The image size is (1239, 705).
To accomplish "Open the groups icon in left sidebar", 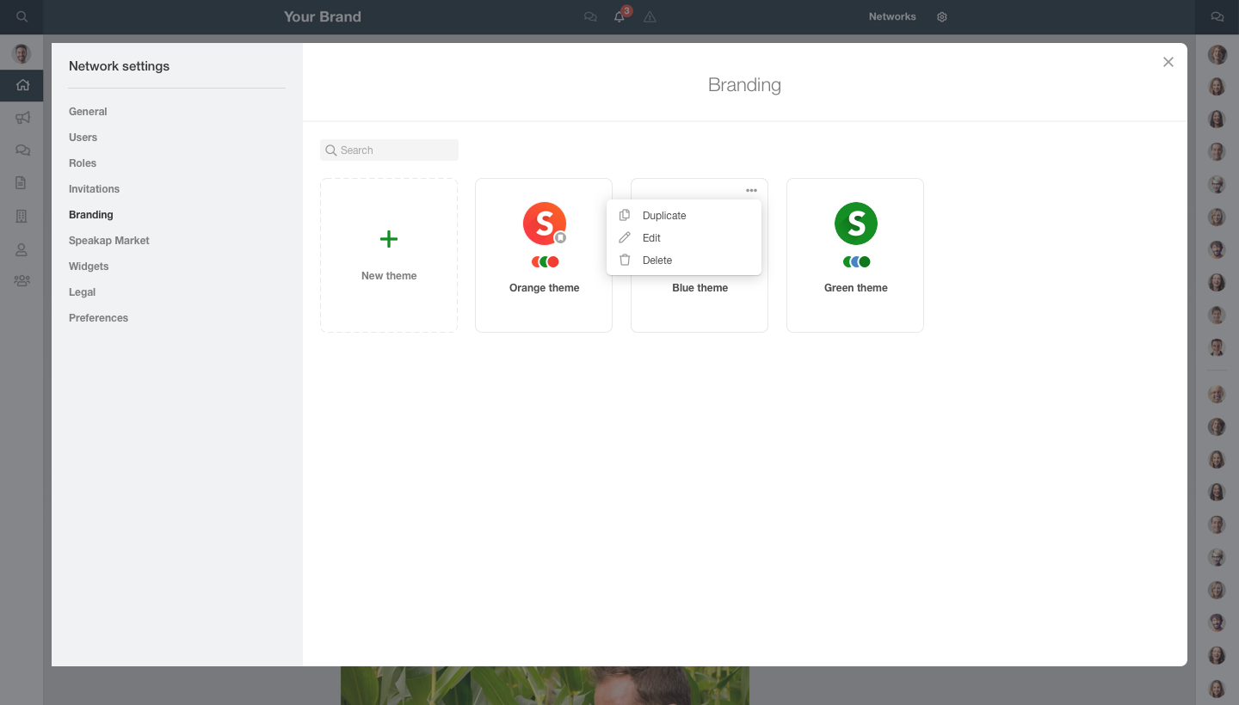I will point(22,280).
